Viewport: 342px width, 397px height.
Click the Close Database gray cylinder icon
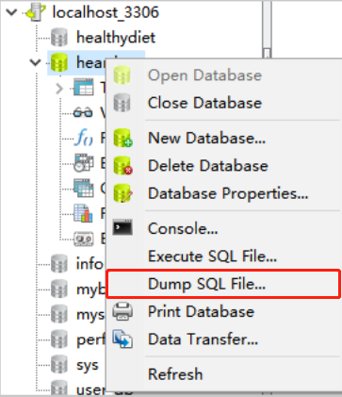coord(122,103)
